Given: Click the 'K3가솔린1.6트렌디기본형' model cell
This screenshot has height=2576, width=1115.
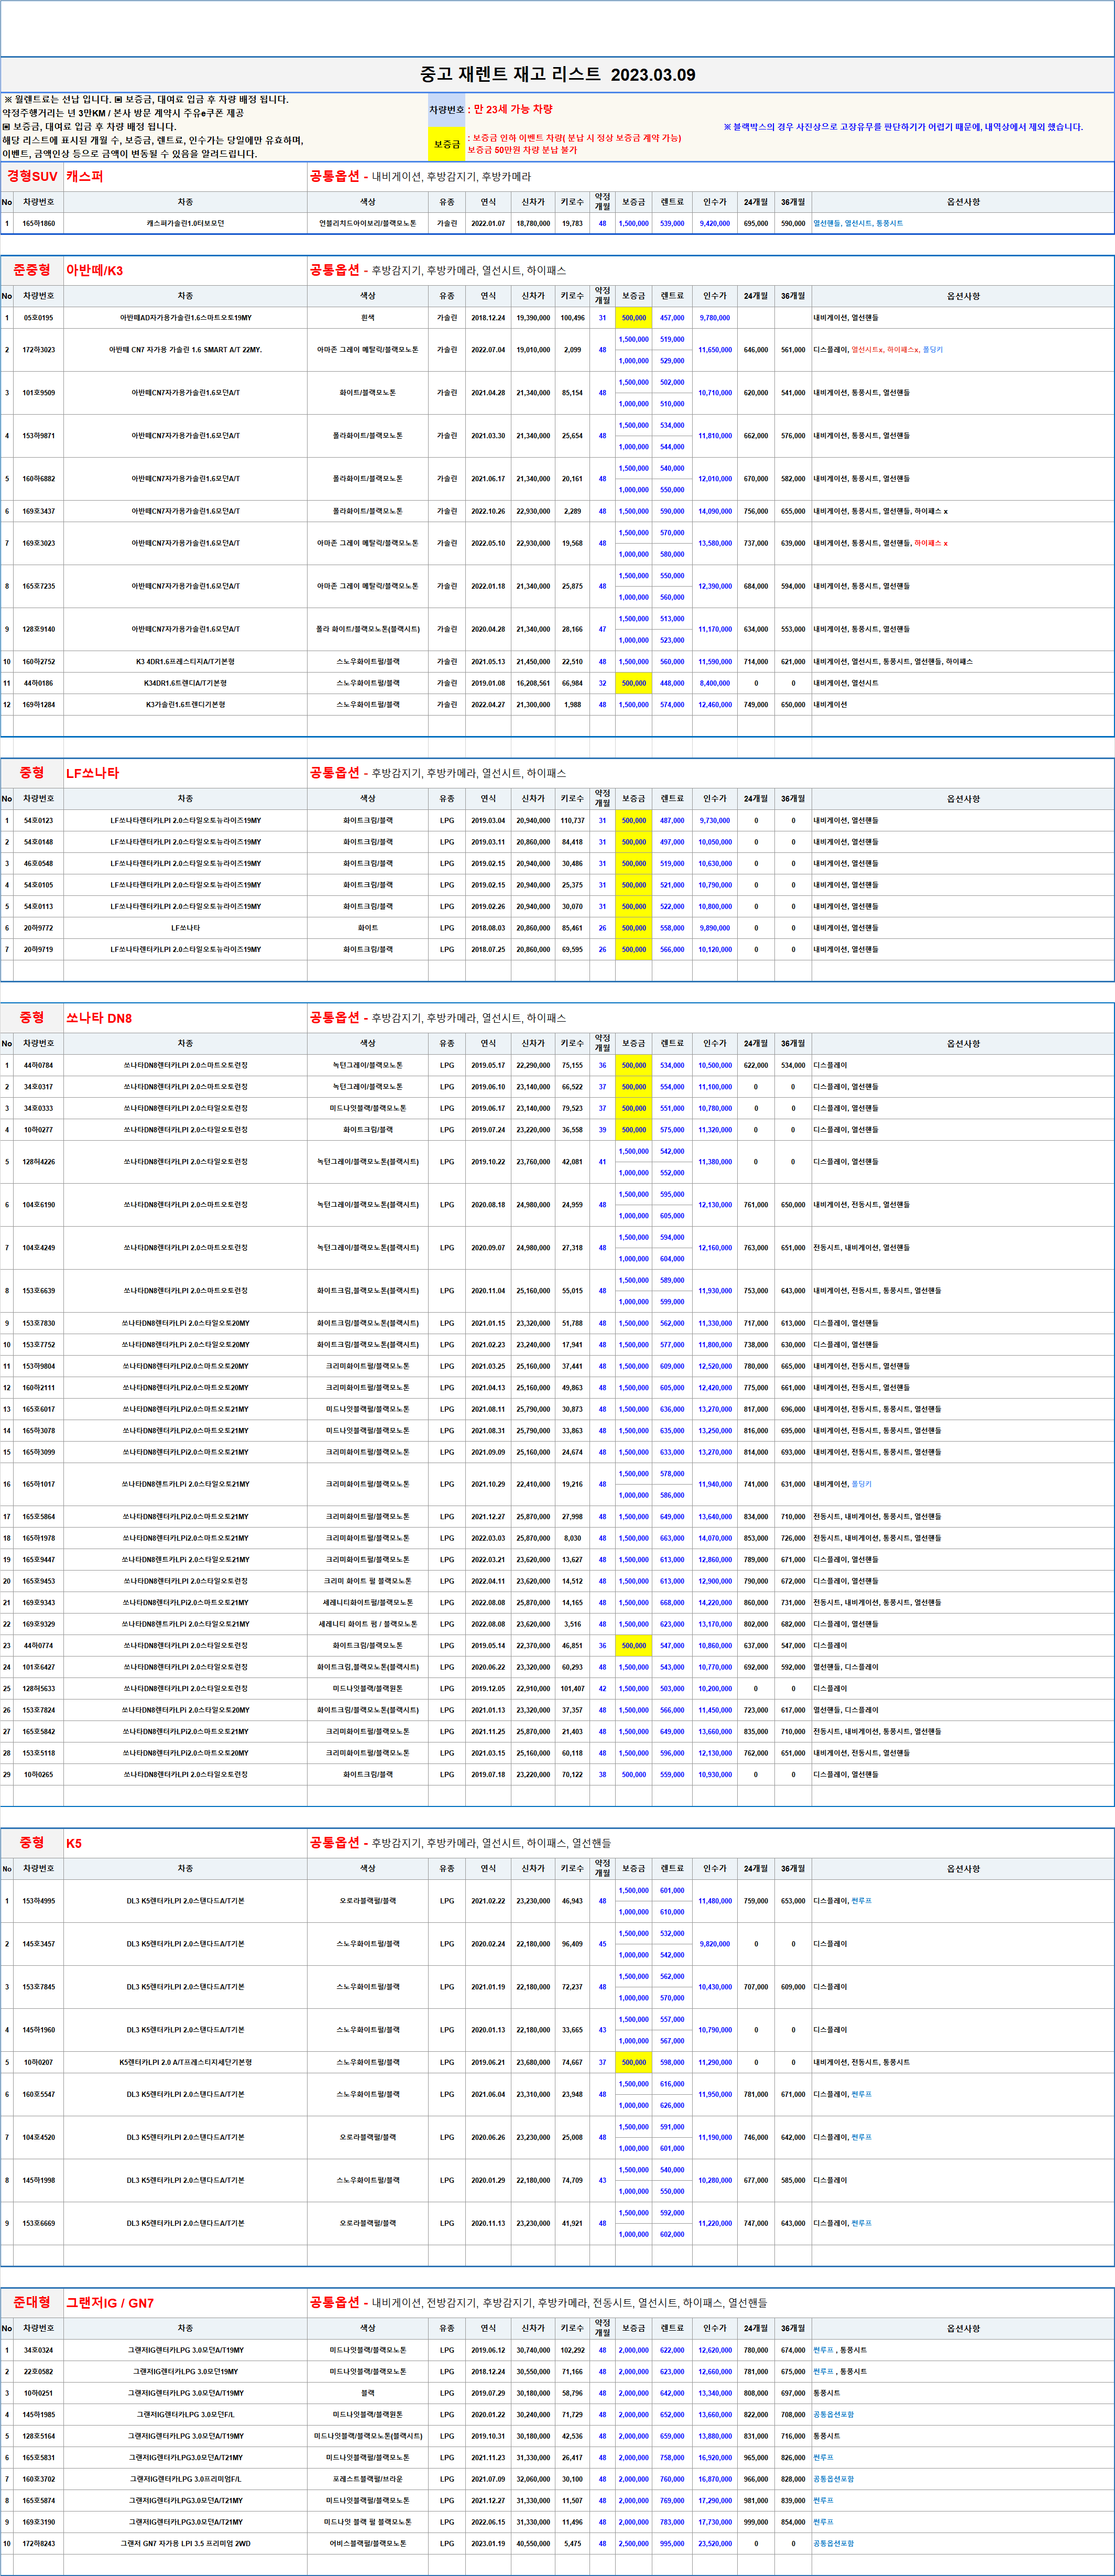Looking at the screenshot, I should (186, 705).
